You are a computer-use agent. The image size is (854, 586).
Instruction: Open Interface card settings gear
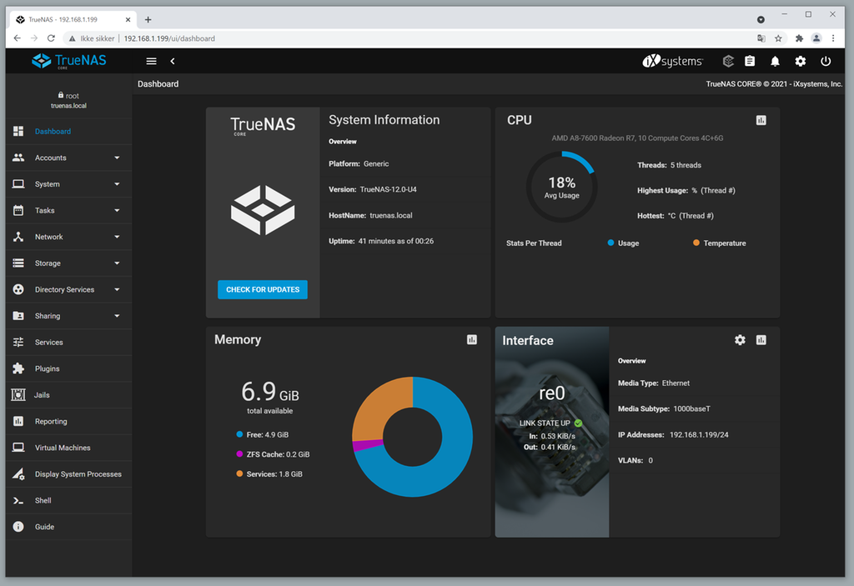pos(740,340)
